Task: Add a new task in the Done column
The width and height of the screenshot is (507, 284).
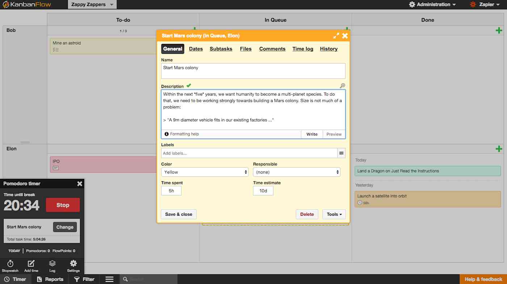Action: click(499, 30)
